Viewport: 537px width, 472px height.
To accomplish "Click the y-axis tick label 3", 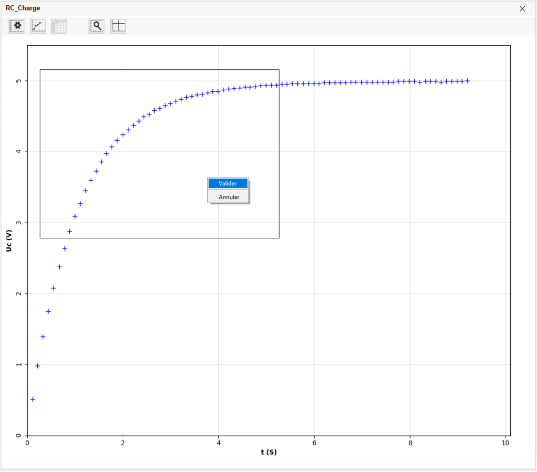I will tap(18, 223).
